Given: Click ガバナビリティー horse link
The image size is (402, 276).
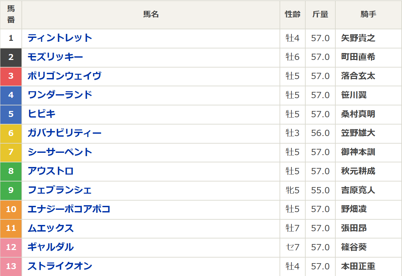Looking at the screenshot, I should (x=64, y=133).
